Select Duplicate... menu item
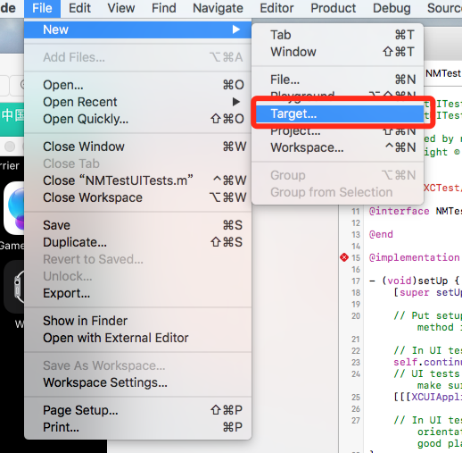This screenshot has width=462, height=453. (x=137, y=242)
